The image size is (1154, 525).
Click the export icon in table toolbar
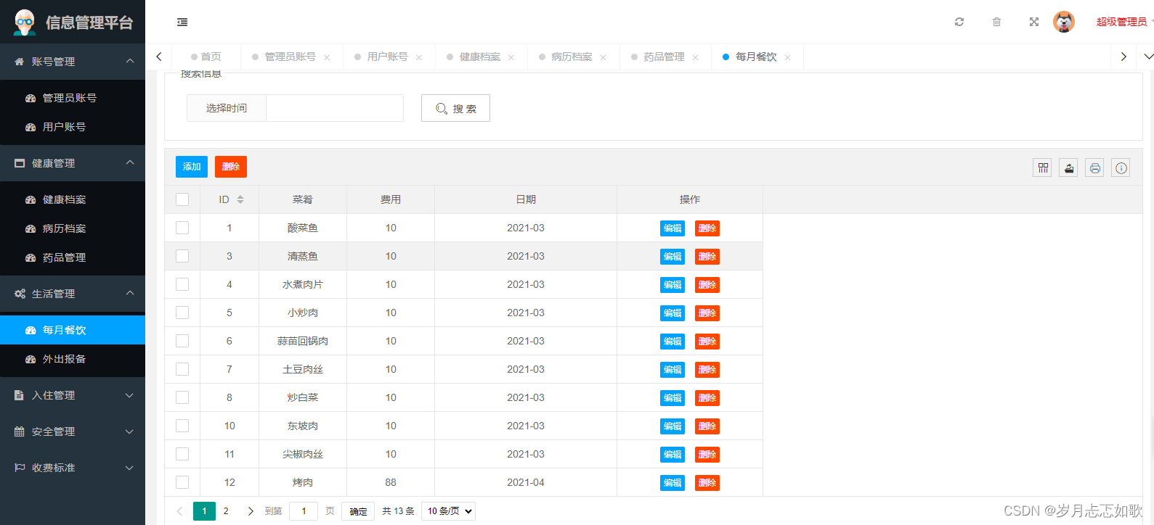[x=1068, y=168]
